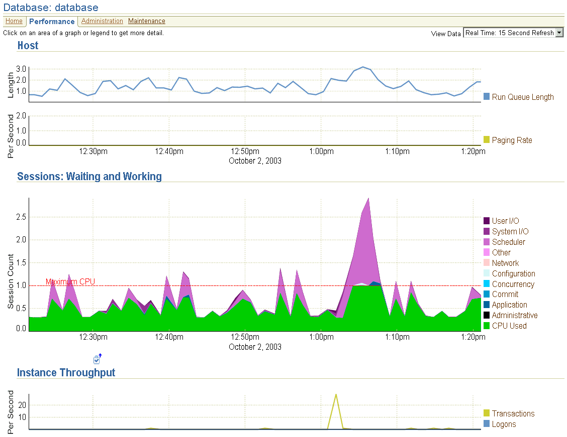Click the Run Queue Length blue legend square

(x=486, y=97)
